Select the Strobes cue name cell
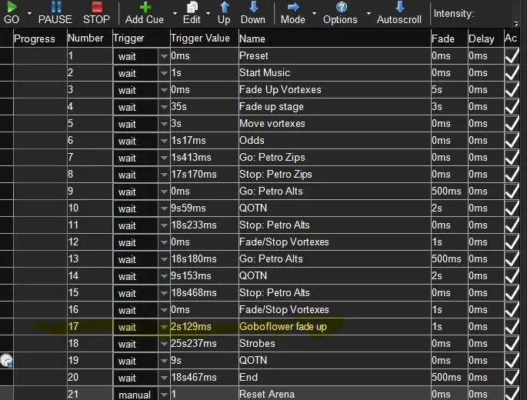This screenshot has height=400, width=527. click(x=333, y=344)
